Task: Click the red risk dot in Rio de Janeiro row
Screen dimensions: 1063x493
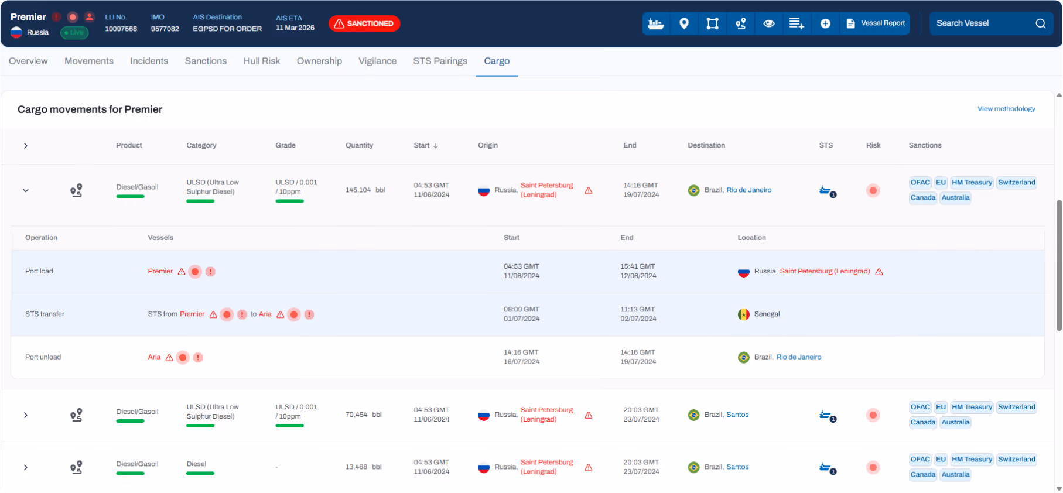Action: point(873,190)
